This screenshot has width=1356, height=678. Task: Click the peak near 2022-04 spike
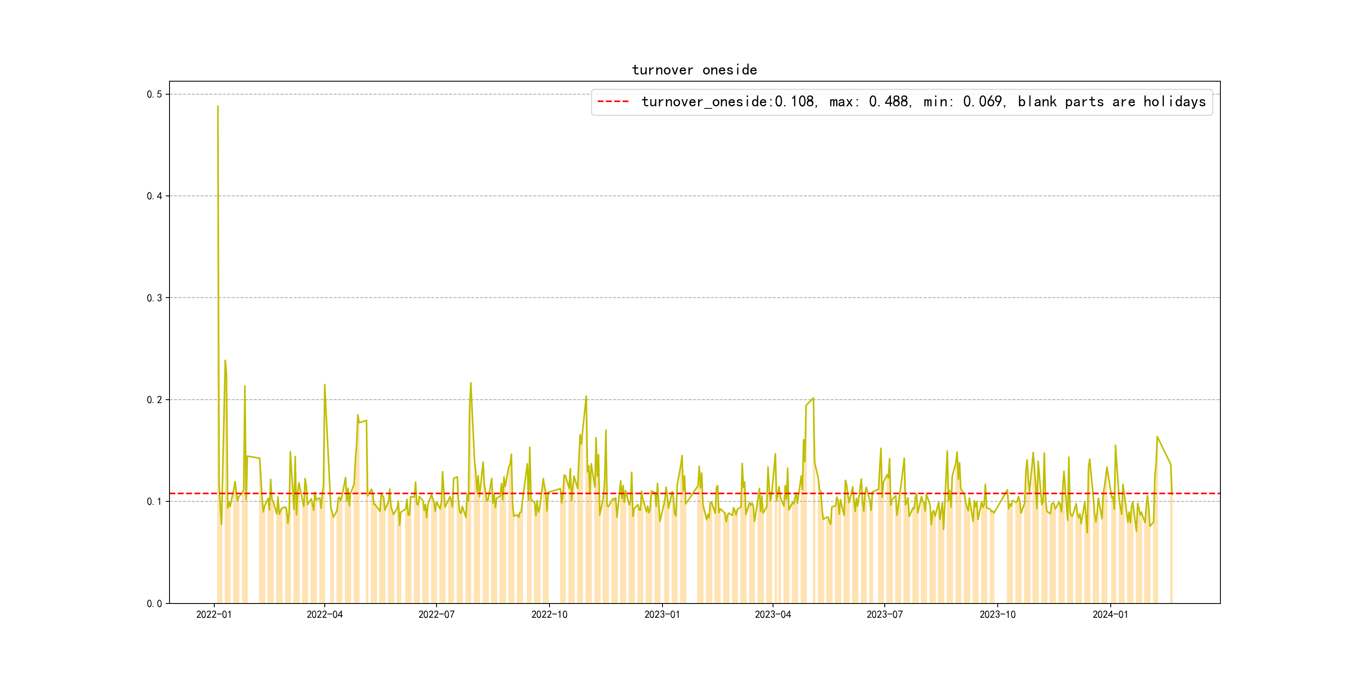coord(324,385)
